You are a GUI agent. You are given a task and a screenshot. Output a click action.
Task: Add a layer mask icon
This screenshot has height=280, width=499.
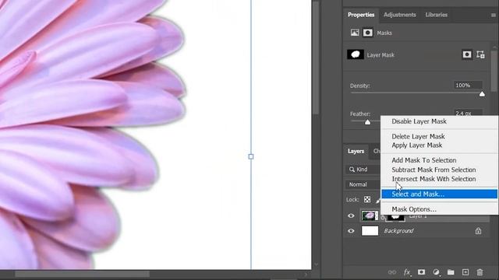click(x=421, y=272)
